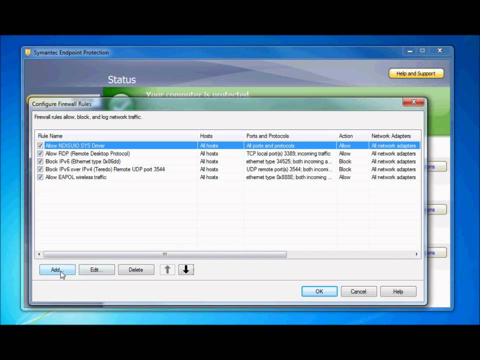The image size is (480, 360).
Task: Disable the Block IPv6 over IPv4 Teredo rule
Action: click(40, 169)
